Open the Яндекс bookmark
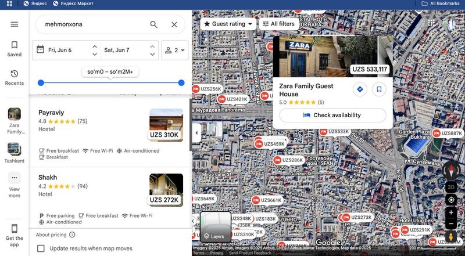 35,3
